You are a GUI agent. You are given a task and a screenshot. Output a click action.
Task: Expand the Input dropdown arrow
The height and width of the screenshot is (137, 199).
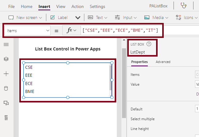135,18
